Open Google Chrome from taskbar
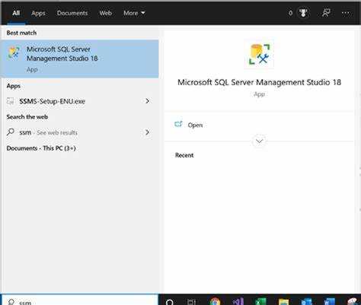 point(215,301)
